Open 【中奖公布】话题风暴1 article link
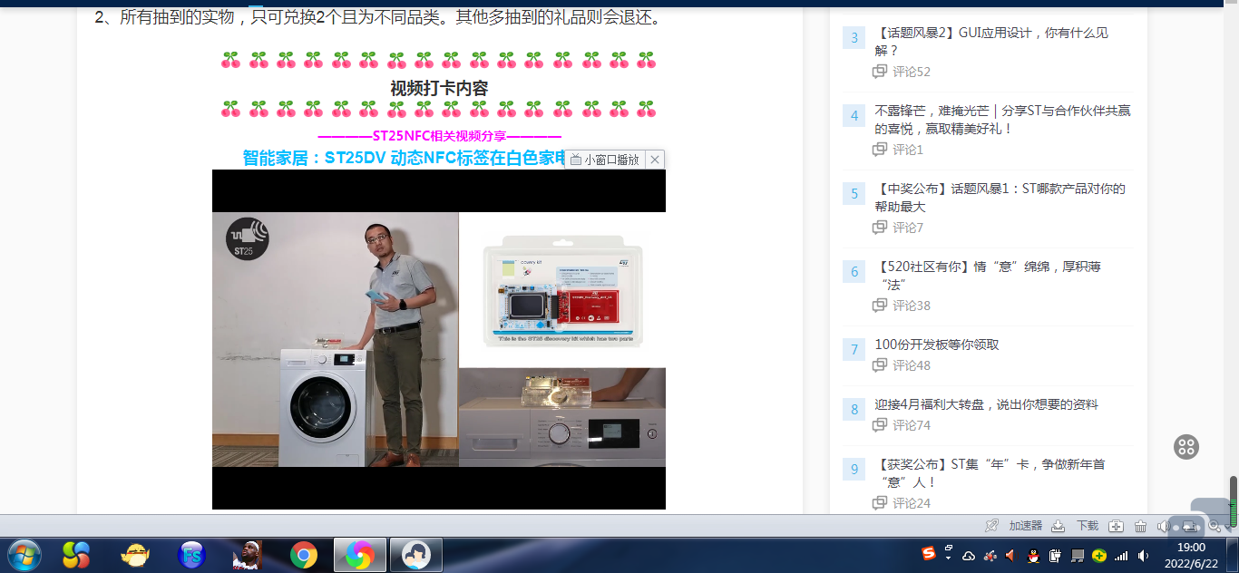Viewport: 1239px width, 573px height. (x=1000, y=198)
